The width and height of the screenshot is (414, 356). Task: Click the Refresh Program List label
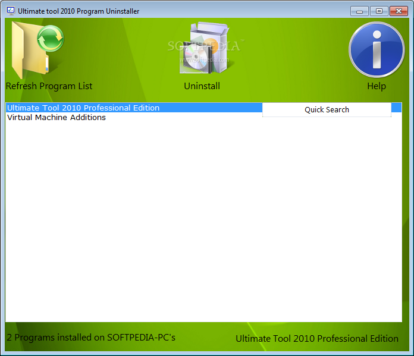coord(49,86)
